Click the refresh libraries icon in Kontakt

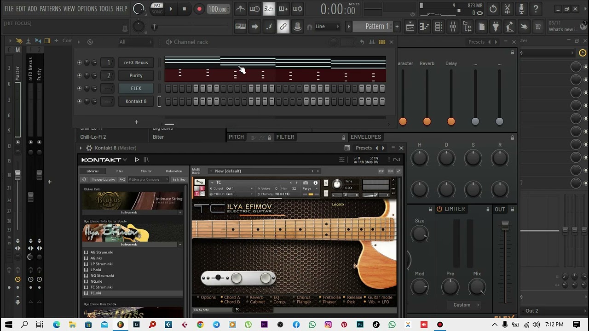click(x=84, y=179)
